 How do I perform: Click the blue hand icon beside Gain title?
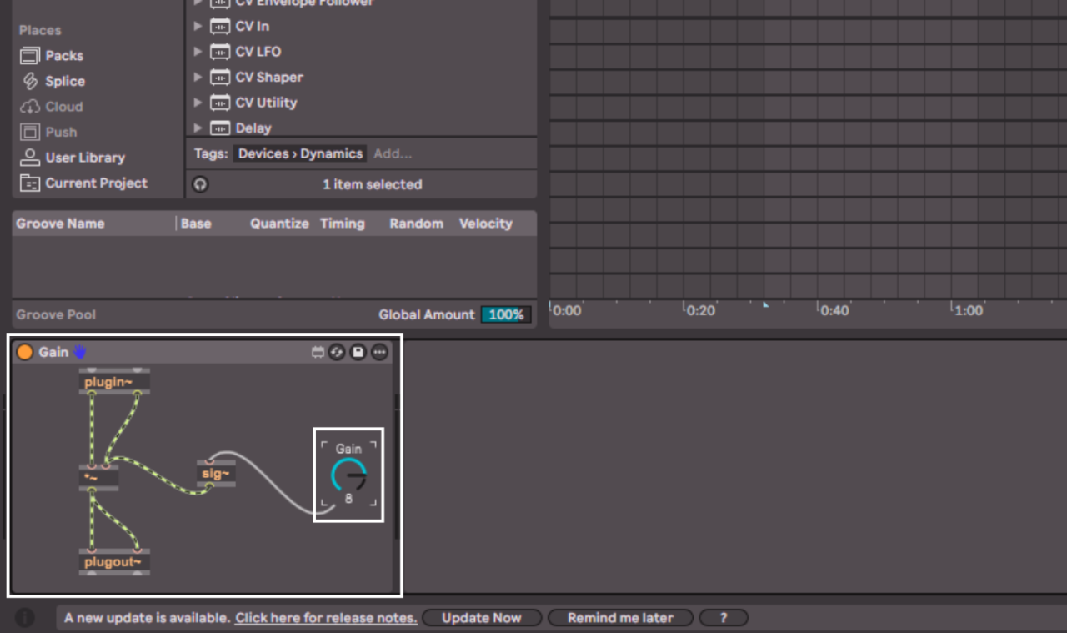[79, 352]
